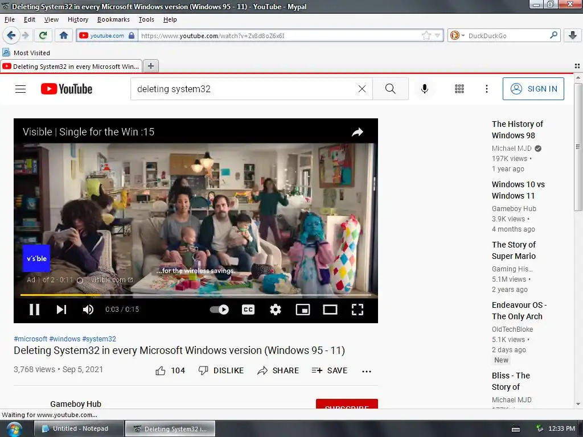
Task: Search with voice microphone icon
Action: click(x=424, y=89)
